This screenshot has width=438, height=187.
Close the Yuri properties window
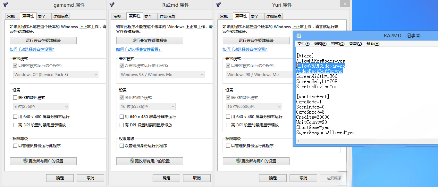345,4
